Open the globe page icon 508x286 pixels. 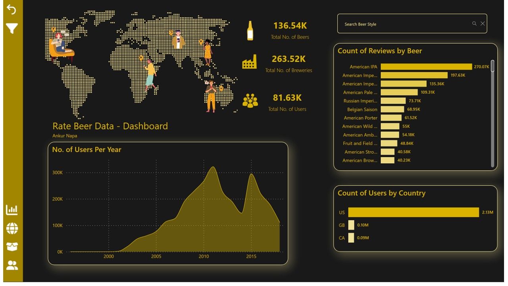point(12,228)
